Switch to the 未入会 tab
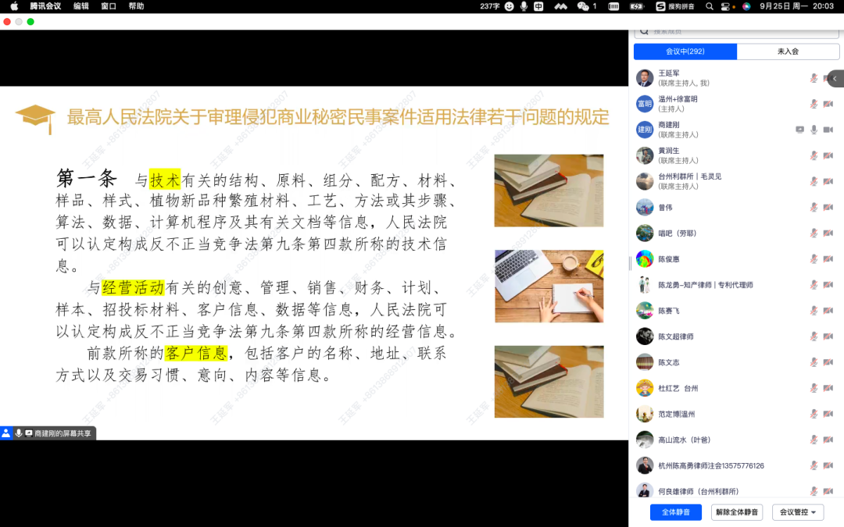Image resolution: width=844 pixels, height=527 pixels. [x=788, y=52]
